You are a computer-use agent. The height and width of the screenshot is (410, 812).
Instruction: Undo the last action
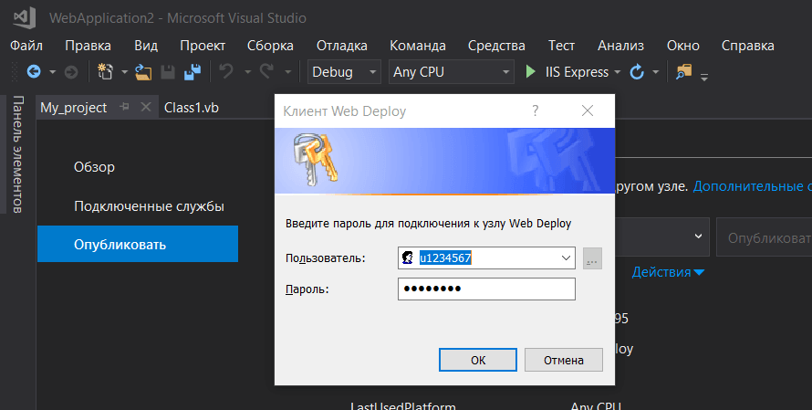click(x=226, y=71)
